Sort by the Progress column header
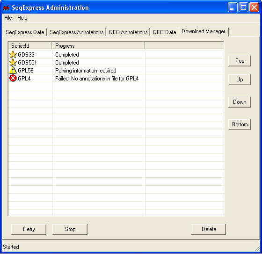The height and width of the screenshot is (254, 262). pos(98,46)
